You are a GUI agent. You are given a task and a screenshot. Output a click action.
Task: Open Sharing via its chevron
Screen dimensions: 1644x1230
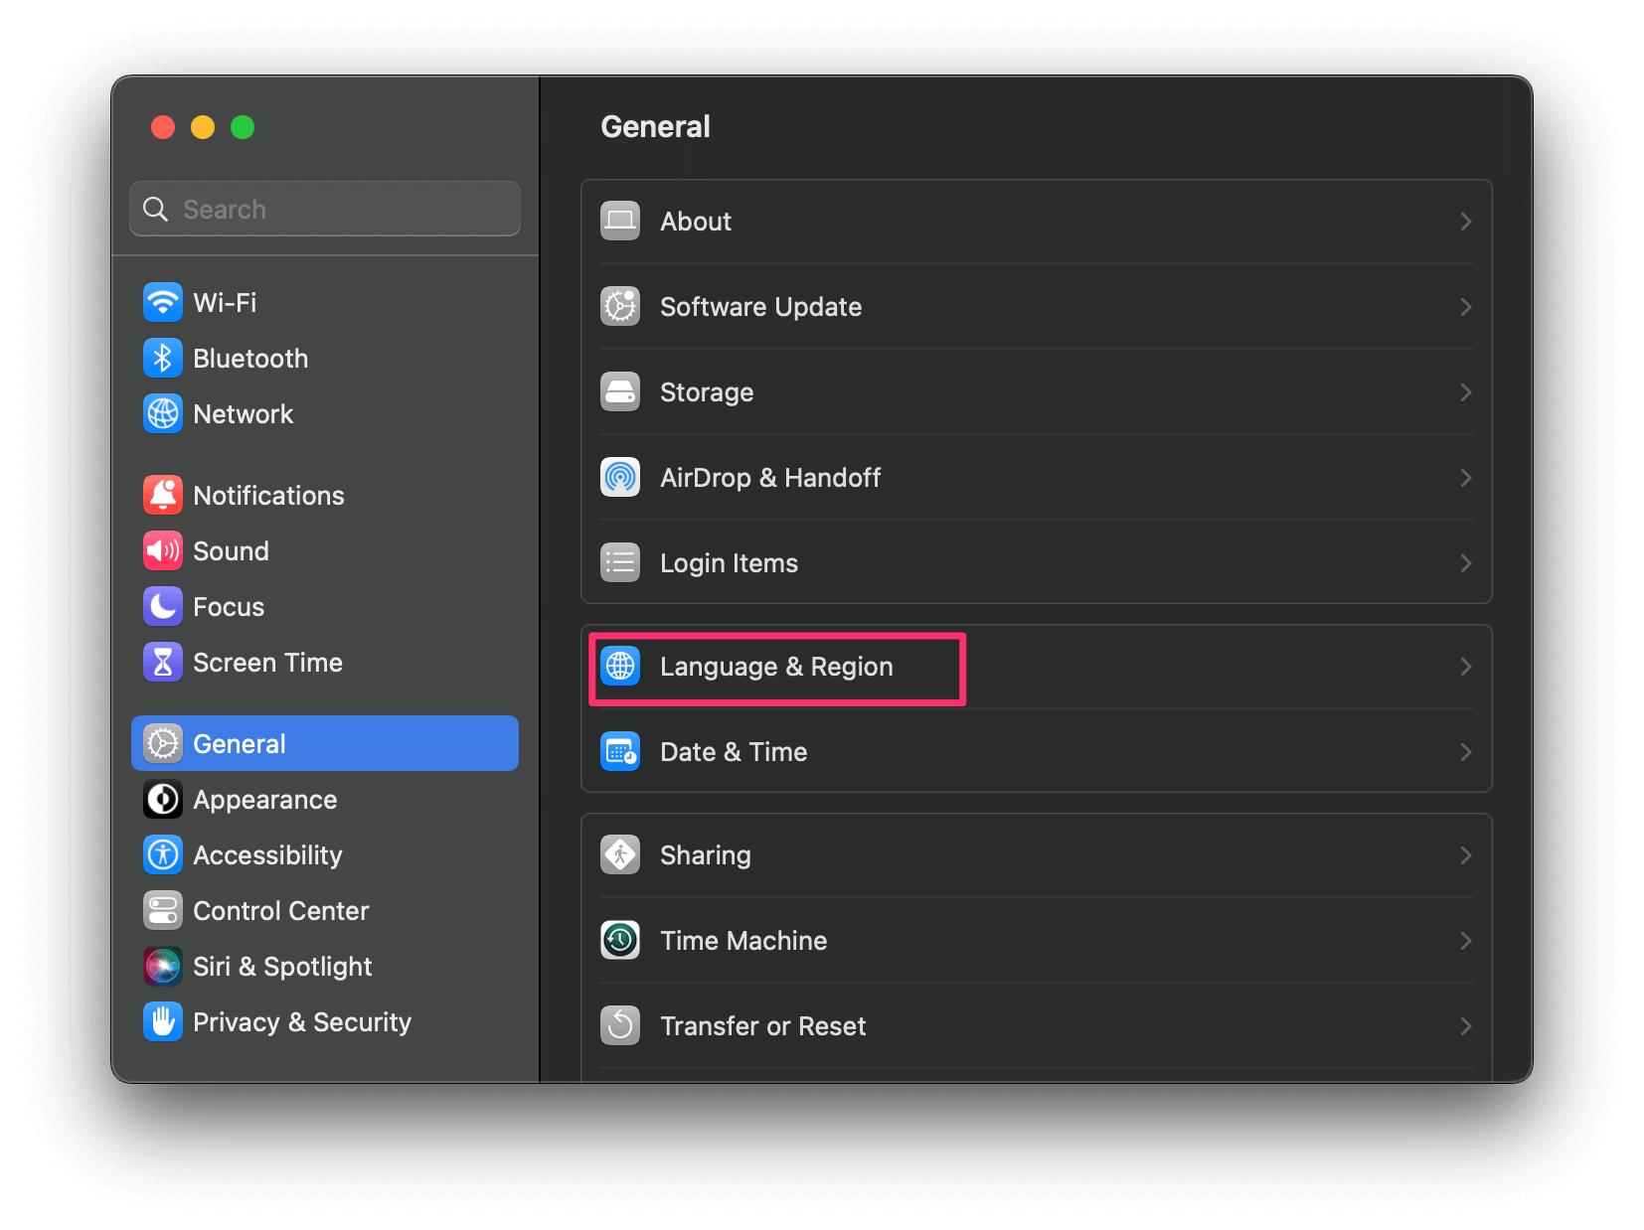[1466, 855]
